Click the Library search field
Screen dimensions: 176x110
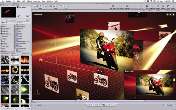(x=23, y=22)
